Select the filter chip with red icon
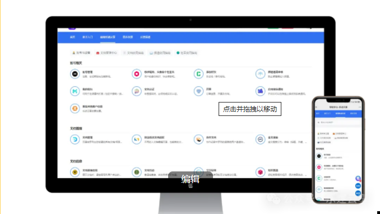Image resolution: width=380 pixels, height=214 pixels. point(106,53)
